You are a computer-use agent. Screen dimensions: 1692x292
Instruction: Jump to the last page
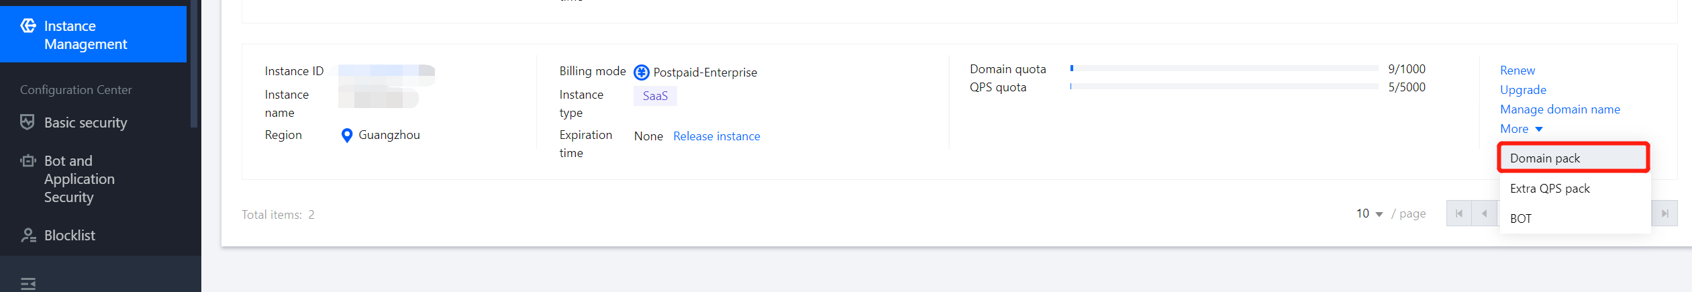1664,213
